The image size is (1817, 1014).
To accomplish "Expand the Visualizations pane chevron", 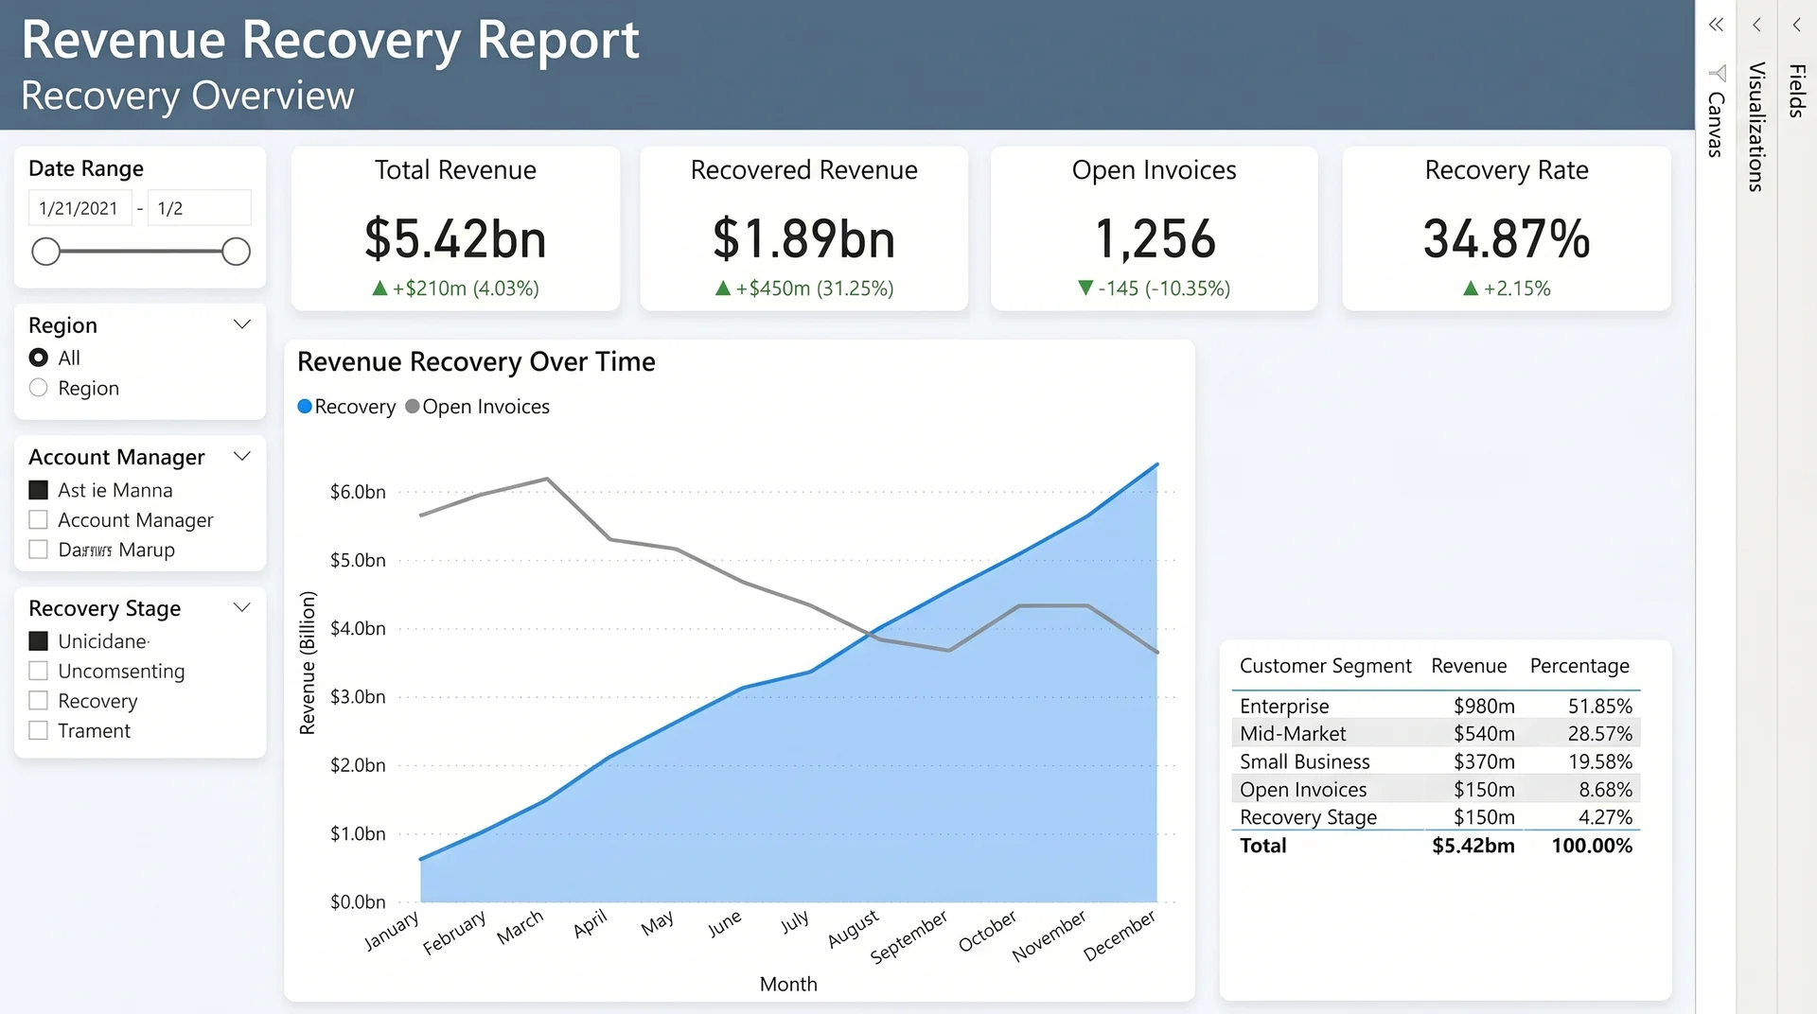I will pyautogui.click(x=1756, y=25).
